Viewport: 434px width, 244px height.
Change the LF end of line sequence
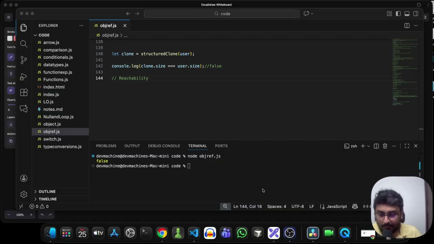point(312,206)
